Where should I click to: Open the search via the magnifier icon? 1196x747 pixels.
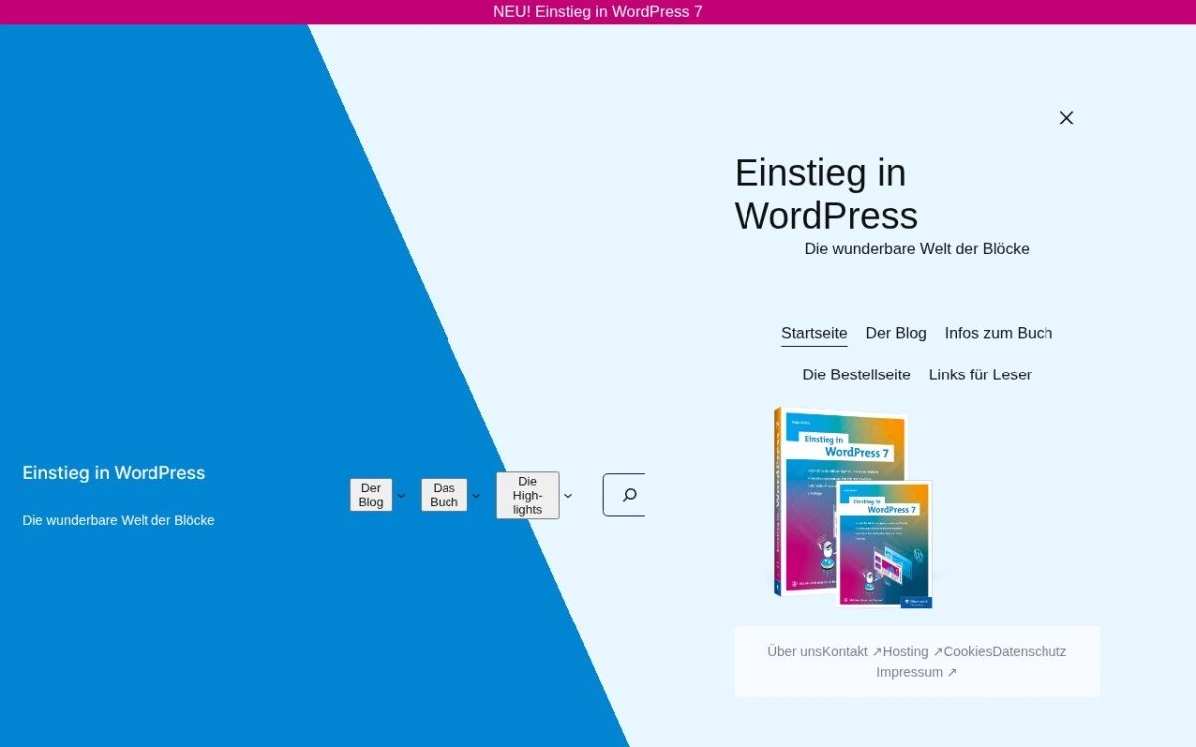coord(629,495)
